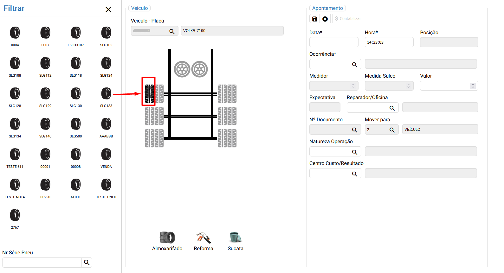
Task: Open the Veiculo - Placa search
Action: pyautogui.click(x=172, y=31)
